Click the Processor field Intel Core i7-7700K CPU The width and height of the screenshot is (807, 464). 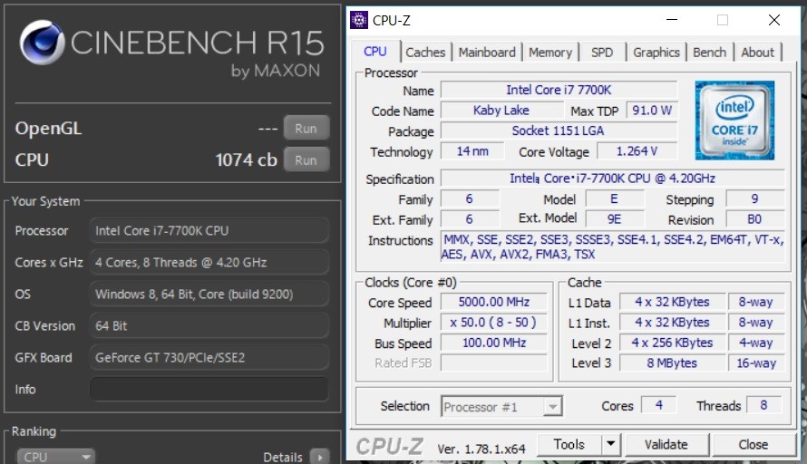click(209, 230)
